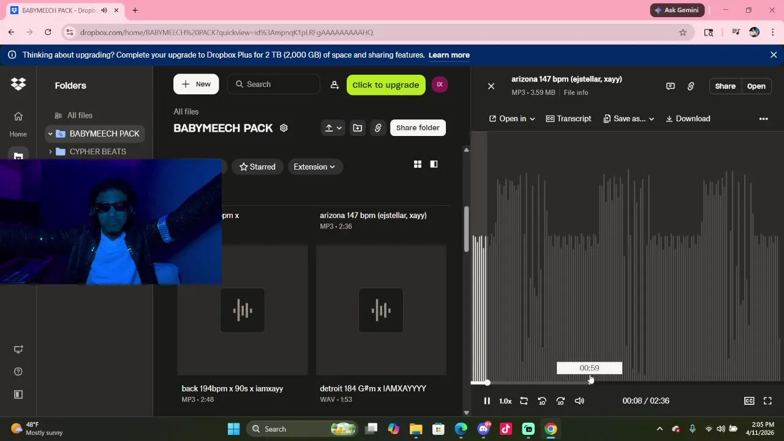The image size is (784, 441).
Task: Copy folder link icon button
Action: pyautogui.click(x=378, y=128)
